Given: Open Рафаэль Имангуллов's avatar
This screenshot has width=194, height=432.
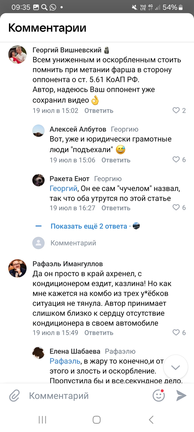Looking at the screenshot, I should [17, 268].
